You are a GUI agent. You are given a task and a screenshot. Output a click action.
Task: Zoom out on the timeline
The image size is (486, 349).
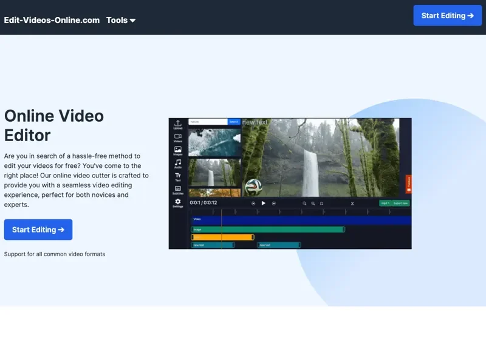pos(312,204)
